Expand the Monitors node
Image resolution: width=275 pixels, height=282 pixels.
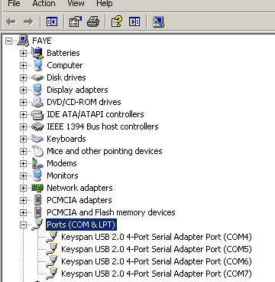[x=23, y=175]
